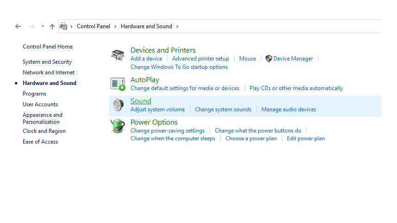The height and width of the screenshot is (223, 397).
Task: Go back with the back arrow
Action: [18, 26]
